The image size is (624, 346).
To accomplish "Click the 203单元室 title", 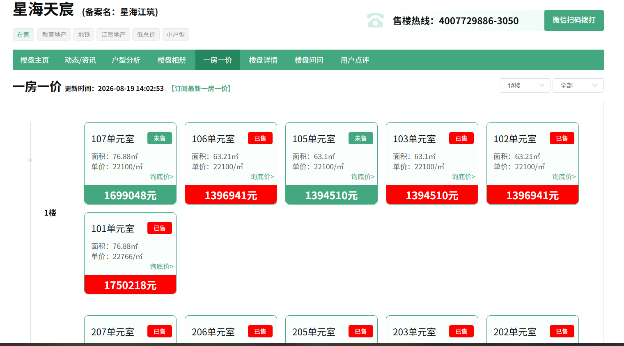I will point(415,332).
